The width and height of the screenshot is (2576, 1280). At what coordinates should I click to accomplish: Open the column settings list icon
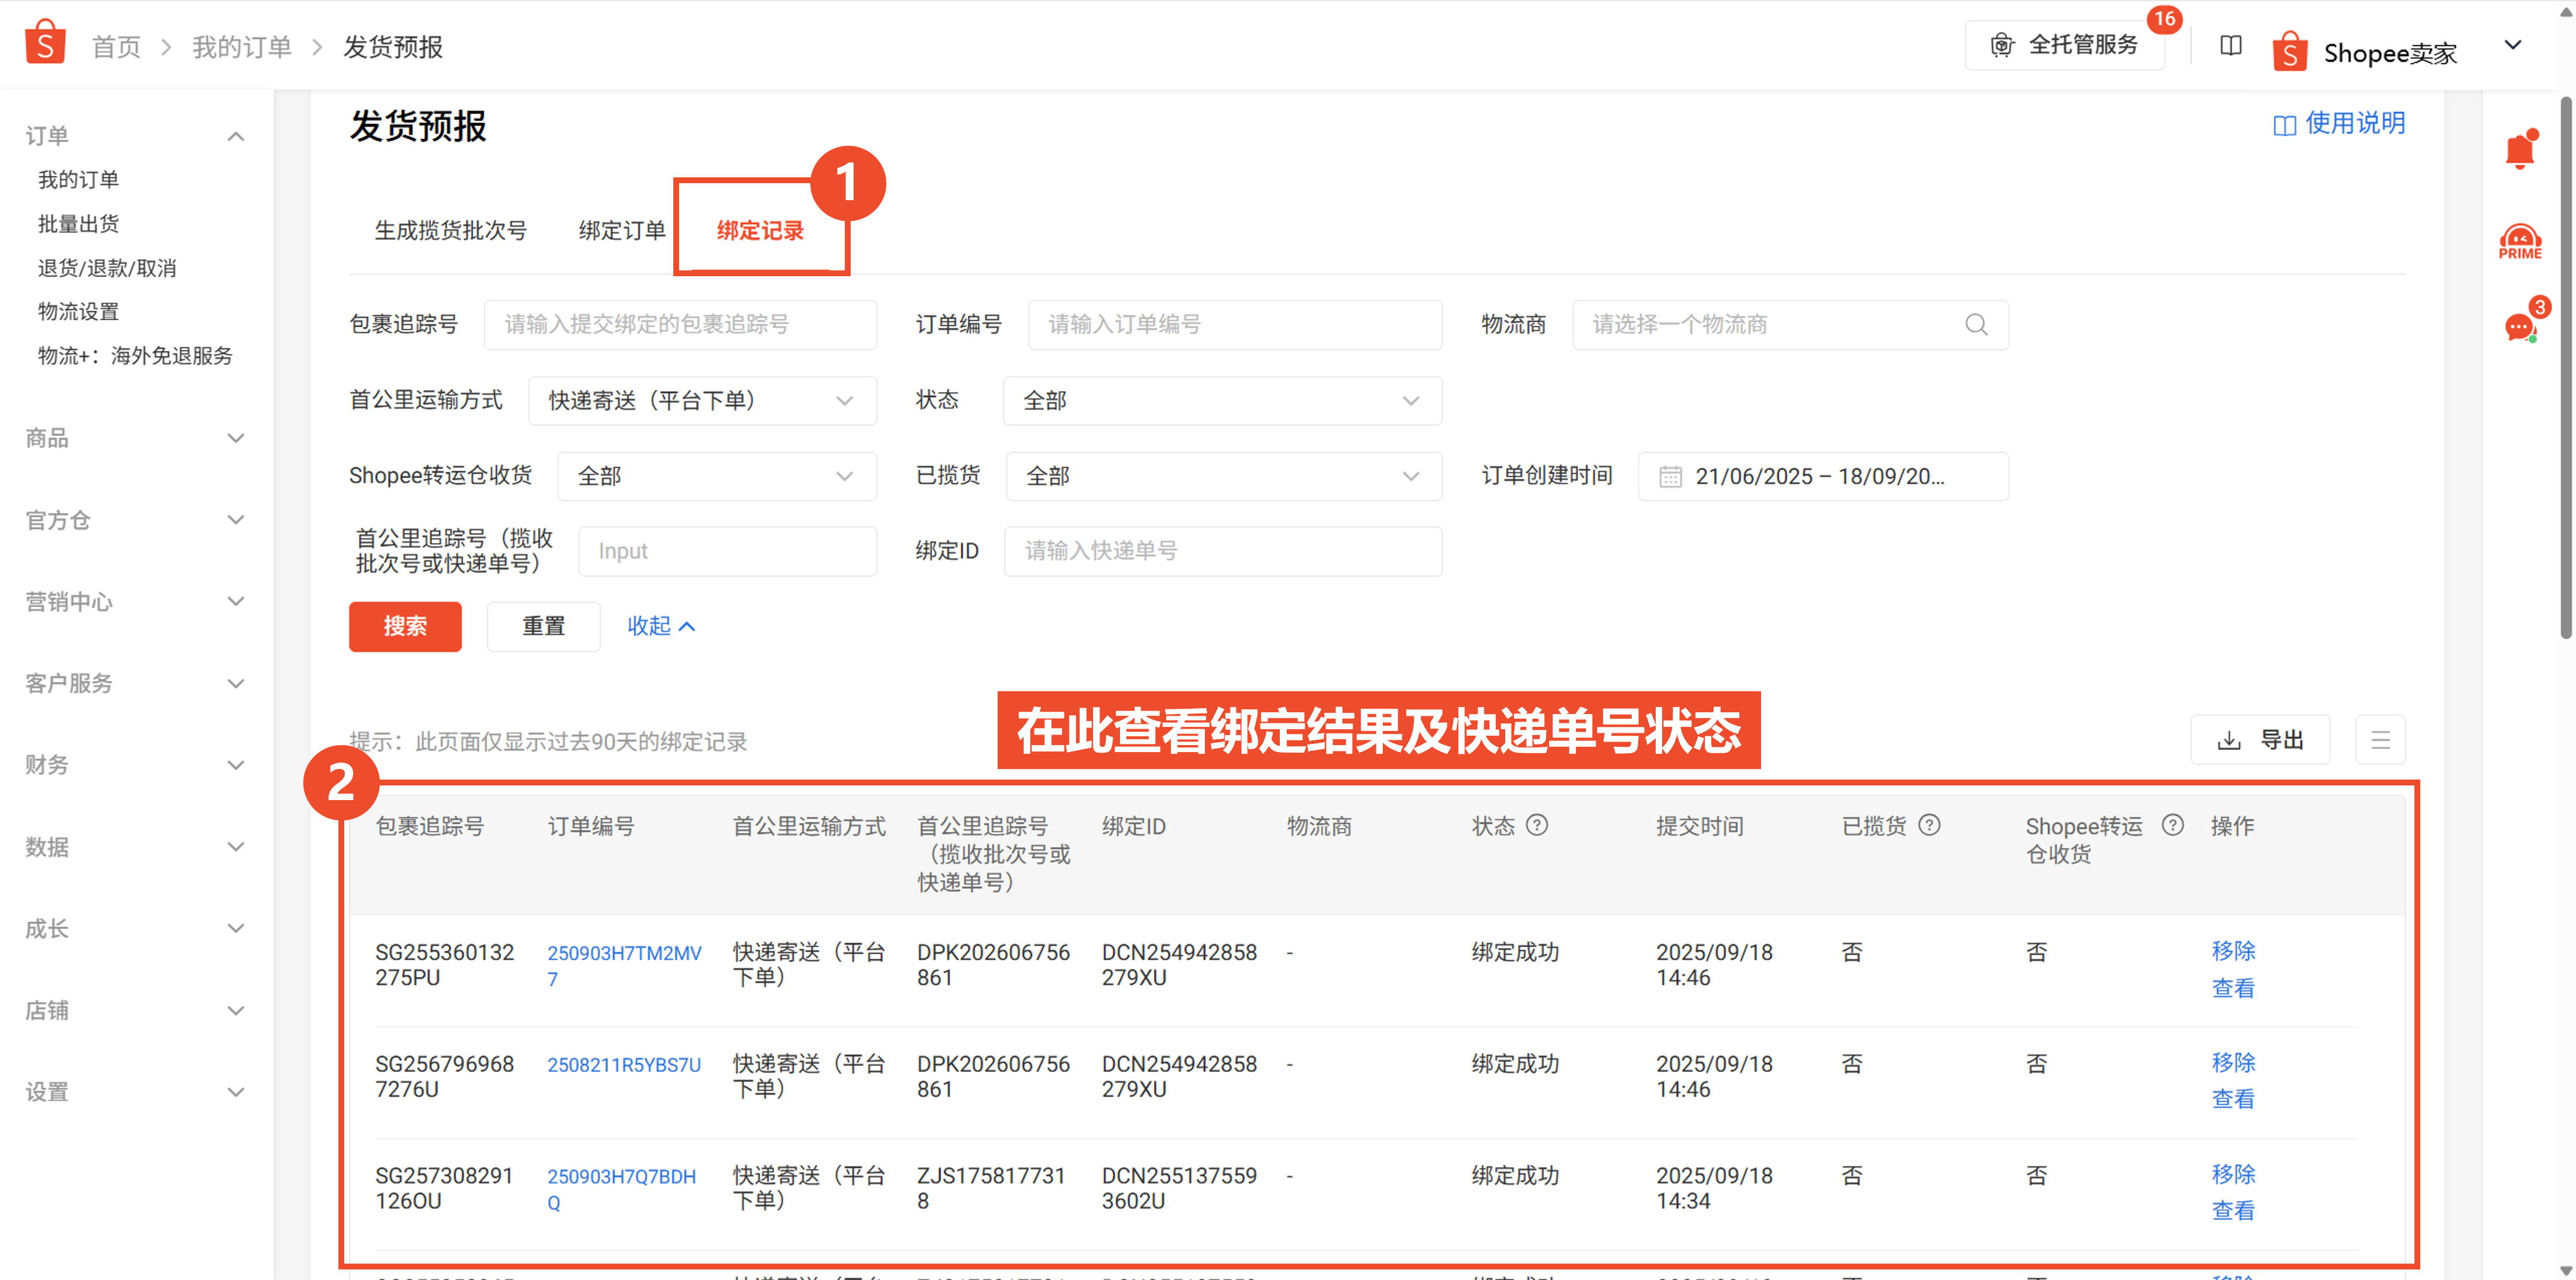pyautogui.click(x=2380, y=740)
